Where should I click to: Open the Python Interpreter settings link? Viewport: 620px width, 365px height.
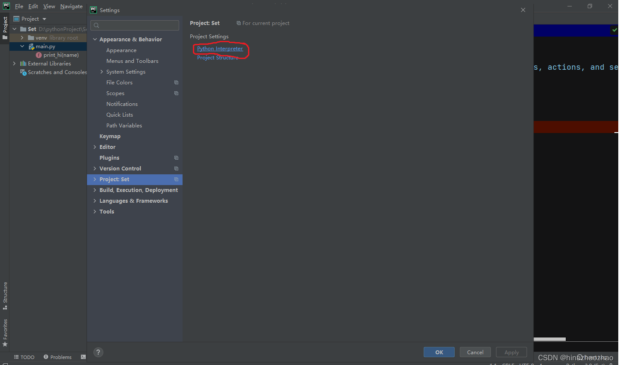pos(220,49)
